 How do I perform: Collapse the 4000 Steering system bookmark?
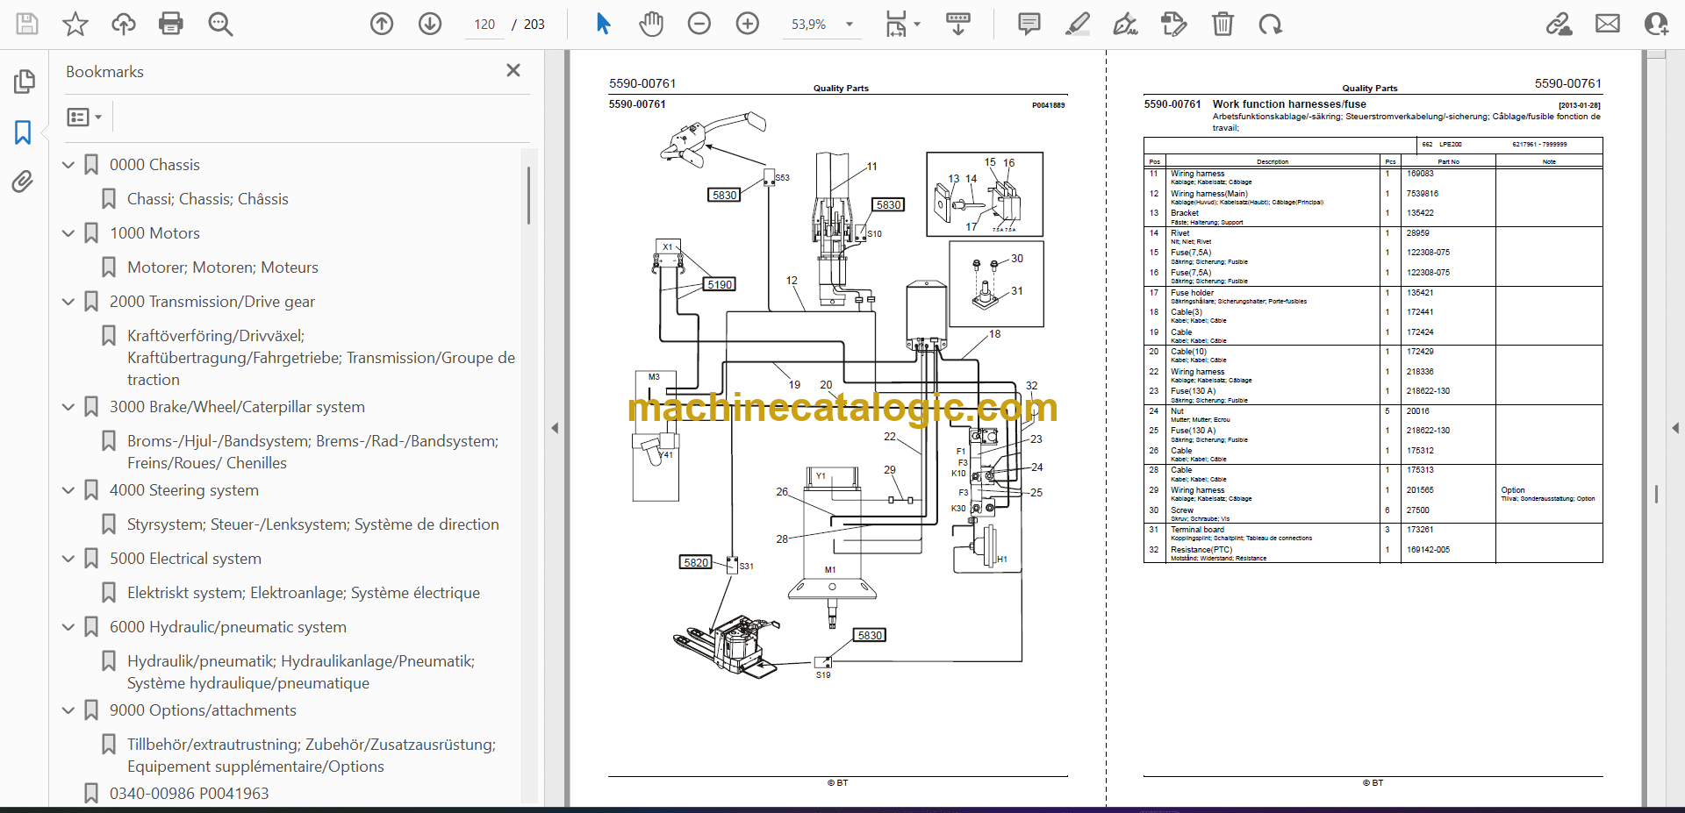pyautogui.click(x=68, y=490)
